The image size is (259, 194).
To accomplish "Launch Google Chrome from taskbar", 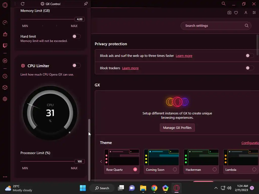I will (x=154, y=188).
